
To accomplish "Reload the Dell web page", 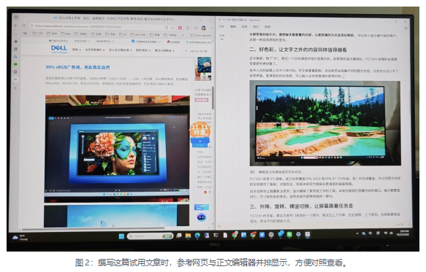I will [x=24, y=26].
